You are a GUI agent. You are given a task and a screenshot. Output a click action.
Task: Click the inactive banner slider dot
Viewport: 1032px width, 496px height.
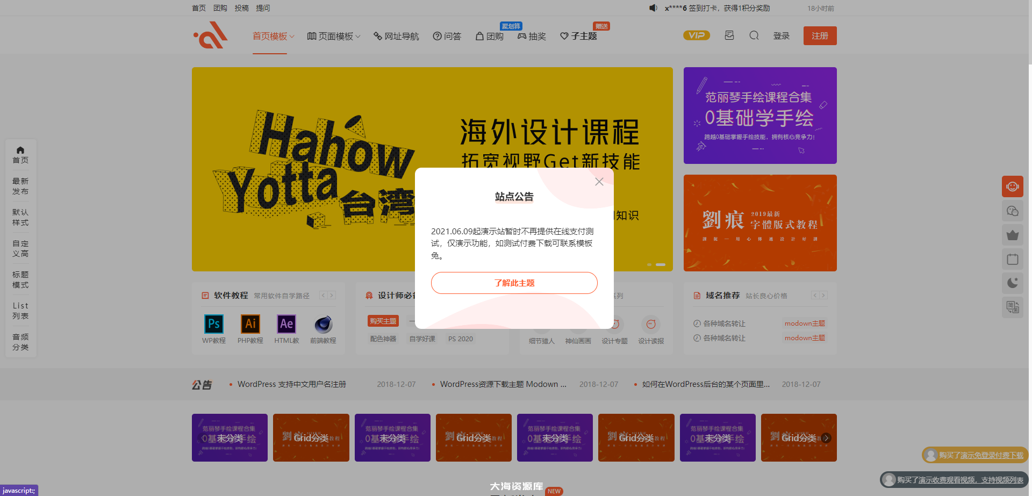tap(649, 264)
